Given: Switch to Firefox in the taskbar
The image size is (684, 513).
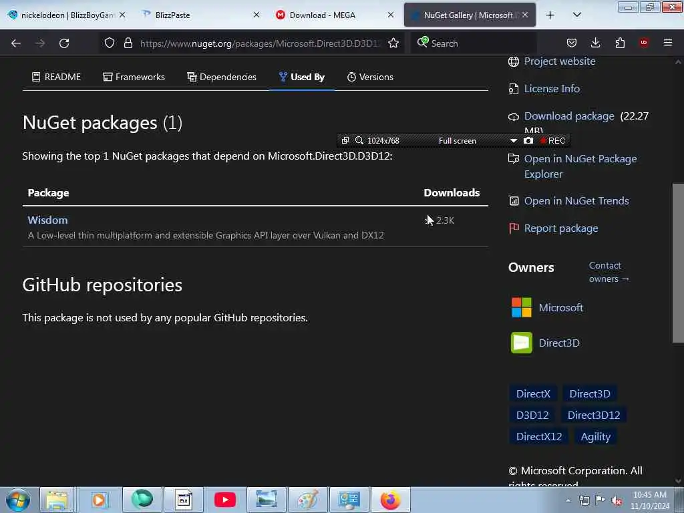Looking at the screenshot, I should click(x=390, y=500).
